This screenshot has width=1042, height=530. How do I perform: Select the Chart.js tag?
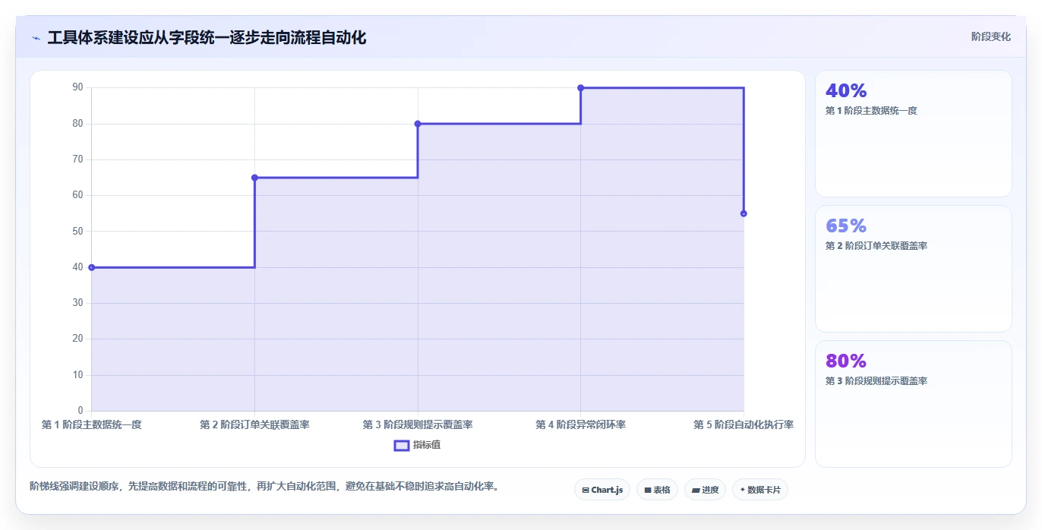(602, 490)
